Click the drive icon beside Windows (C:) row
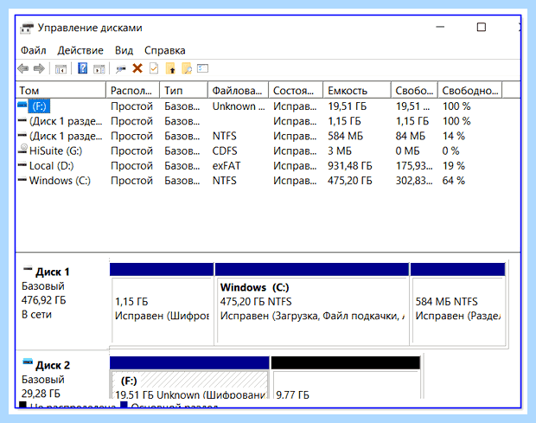Screen dimensions: 536x423 tap(22, 179)
